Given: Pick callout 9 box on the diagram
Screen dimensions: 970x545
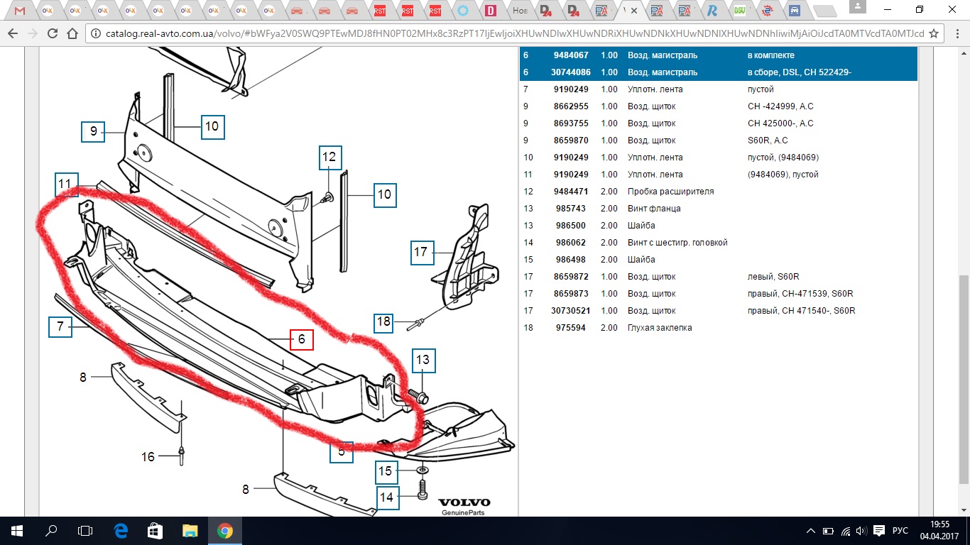Looking at the screenshot, I should click(x=92, y=132).
